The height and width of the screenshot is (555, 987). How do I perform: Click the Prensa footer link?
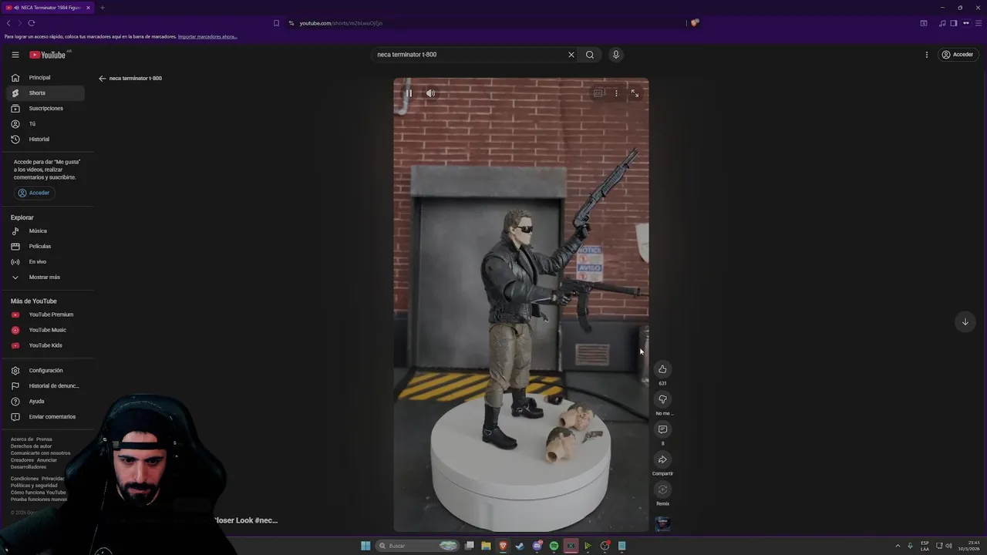(x=45, y=439)
